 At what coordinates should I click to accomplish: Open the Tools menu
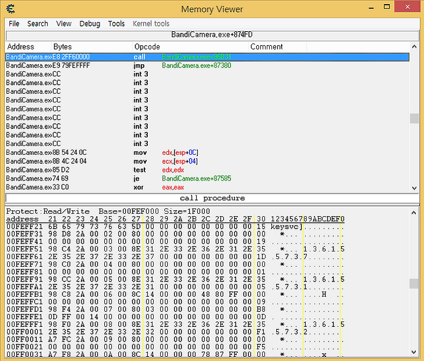tap(116, 24)
